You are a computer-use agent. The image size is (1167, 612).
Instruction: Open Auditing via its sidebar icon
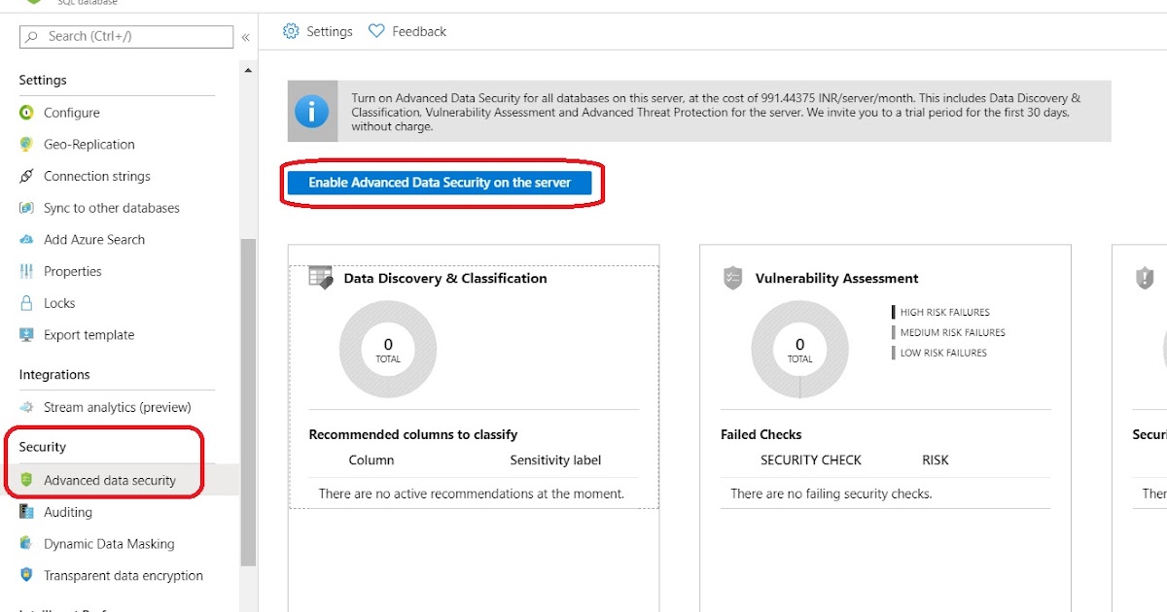coord(28,512)
